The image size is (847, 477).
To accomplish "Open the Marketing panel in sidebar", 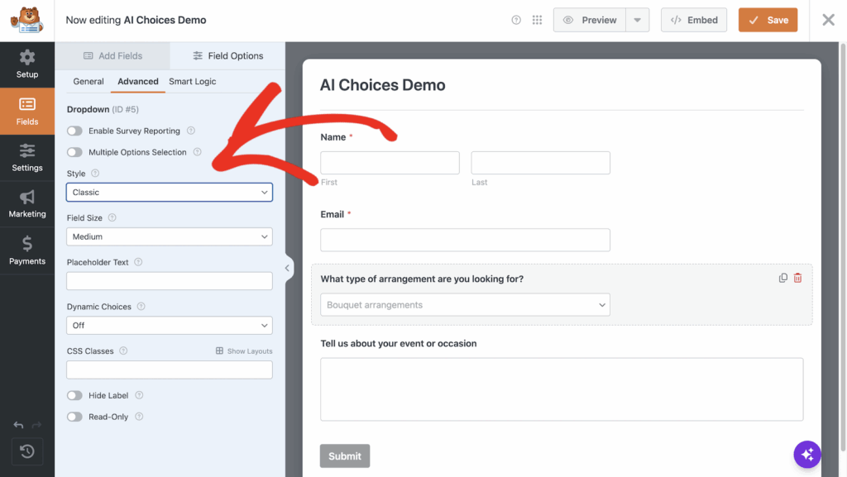I will 27,204.
